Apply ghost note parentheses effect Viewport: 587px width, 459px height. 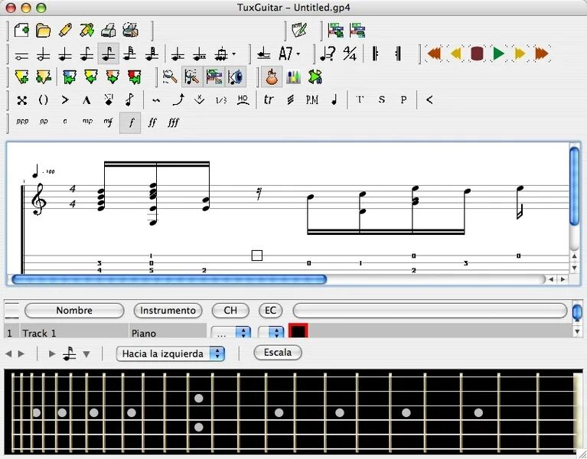pos(44,100)
